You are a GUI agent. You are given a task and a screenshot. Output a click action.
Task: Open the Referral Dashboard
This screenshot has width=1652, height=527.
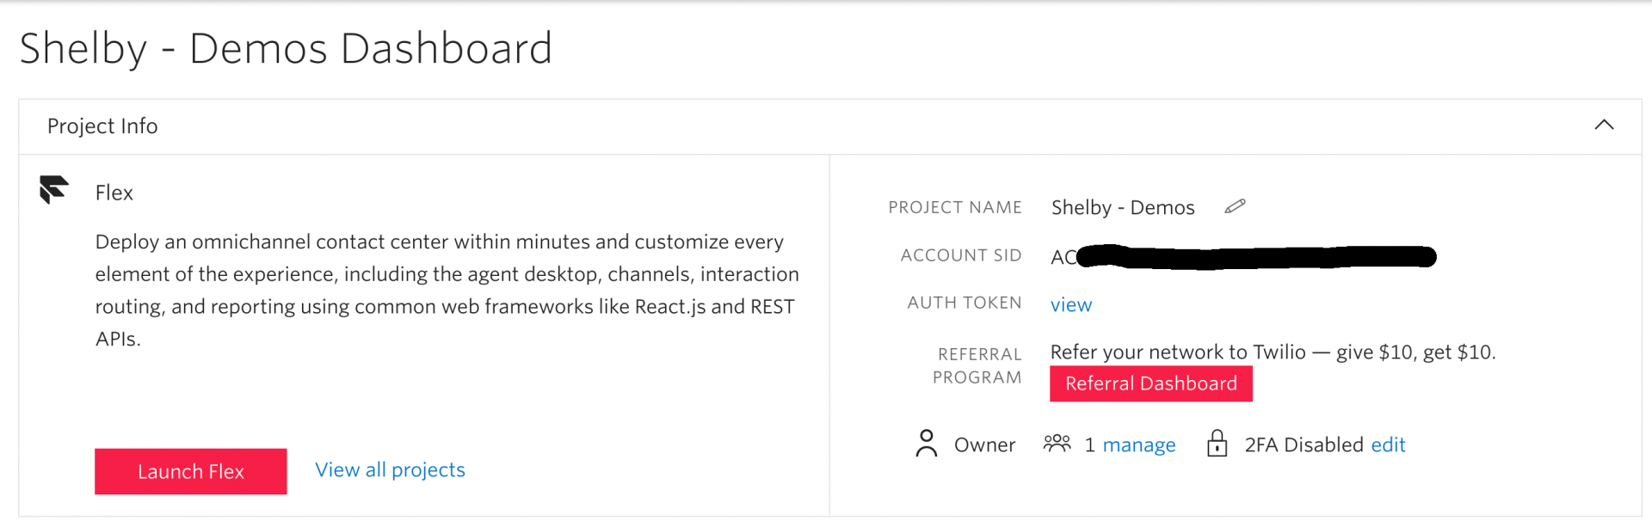1151,383
